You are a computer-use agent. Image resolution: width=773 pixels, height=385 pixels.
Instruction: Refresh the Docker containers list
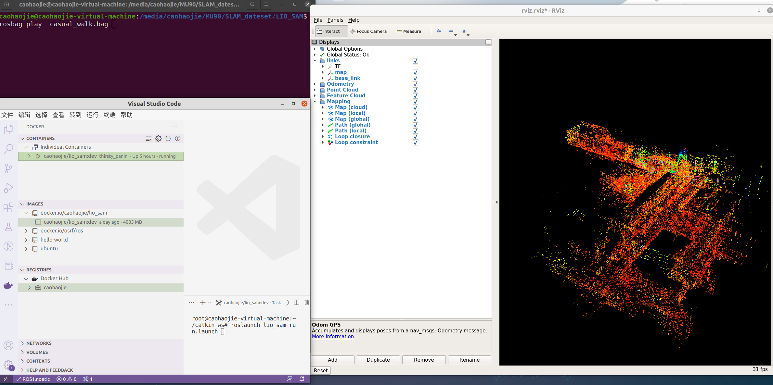pyautogui.click(x=168, y=139)
